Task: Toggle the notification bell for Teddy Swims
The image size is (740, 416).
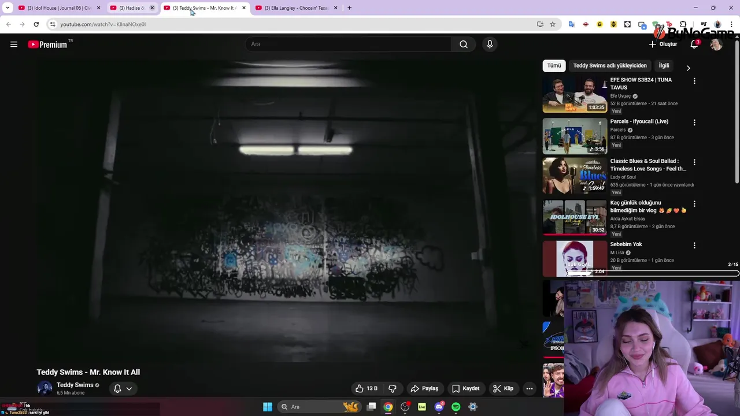Action: [x=117, y=388]
